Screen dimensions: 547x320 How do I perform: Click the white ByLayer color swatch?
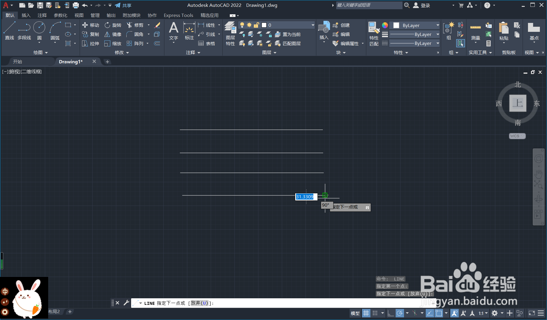tap(396, 26)
